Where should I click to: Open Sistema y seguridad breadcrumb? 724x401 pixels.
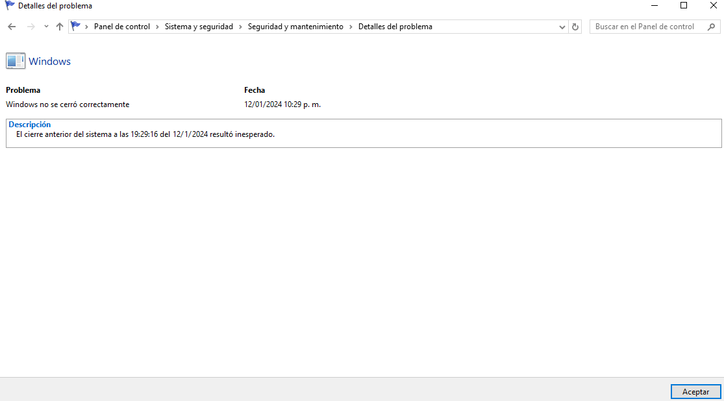click(199, 27)
